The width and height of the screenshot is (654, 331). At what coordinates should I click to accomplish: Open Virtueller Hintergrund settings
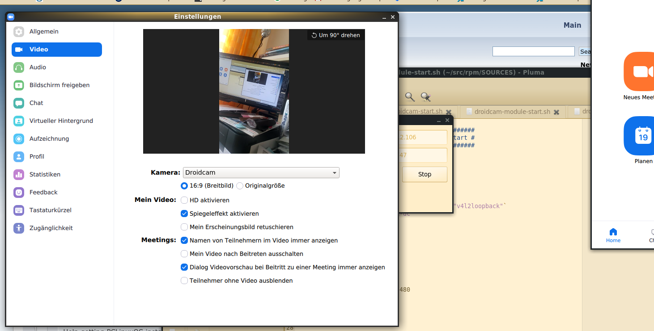(61, 121)
